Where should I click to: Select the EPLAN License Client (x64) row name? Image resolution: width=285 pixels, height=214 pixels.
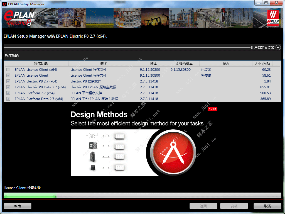click(x=36, y=69)
